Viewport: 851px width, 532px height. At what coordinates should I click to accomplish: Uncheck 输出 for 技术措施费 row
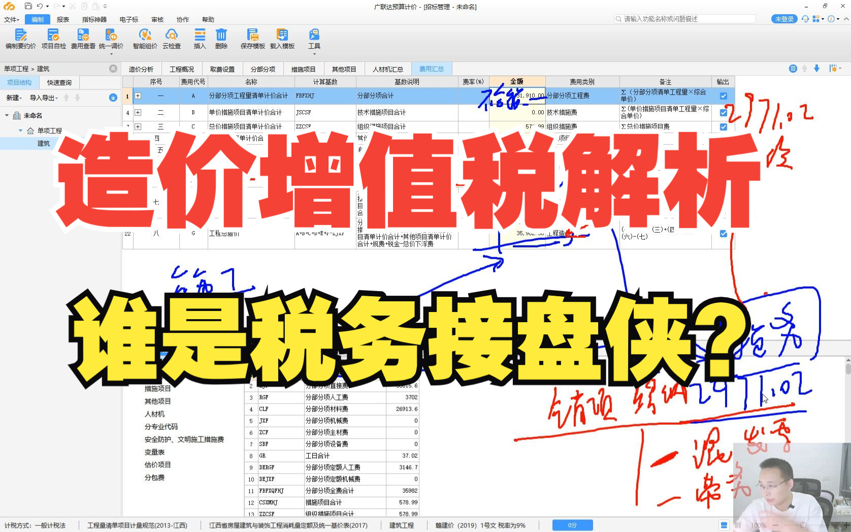pos(724,112)
